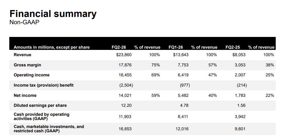Click the Net income value 14,021
283x140 pixels.
(x=125, y=95)
